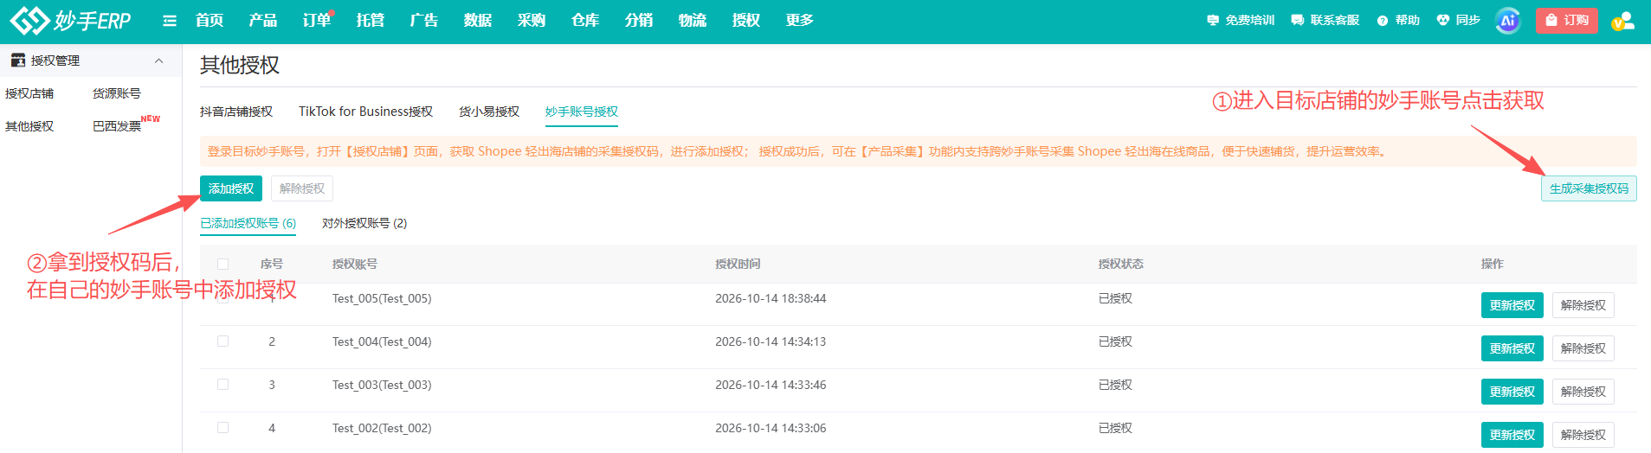Open the 产品 menu

point(263,20)
